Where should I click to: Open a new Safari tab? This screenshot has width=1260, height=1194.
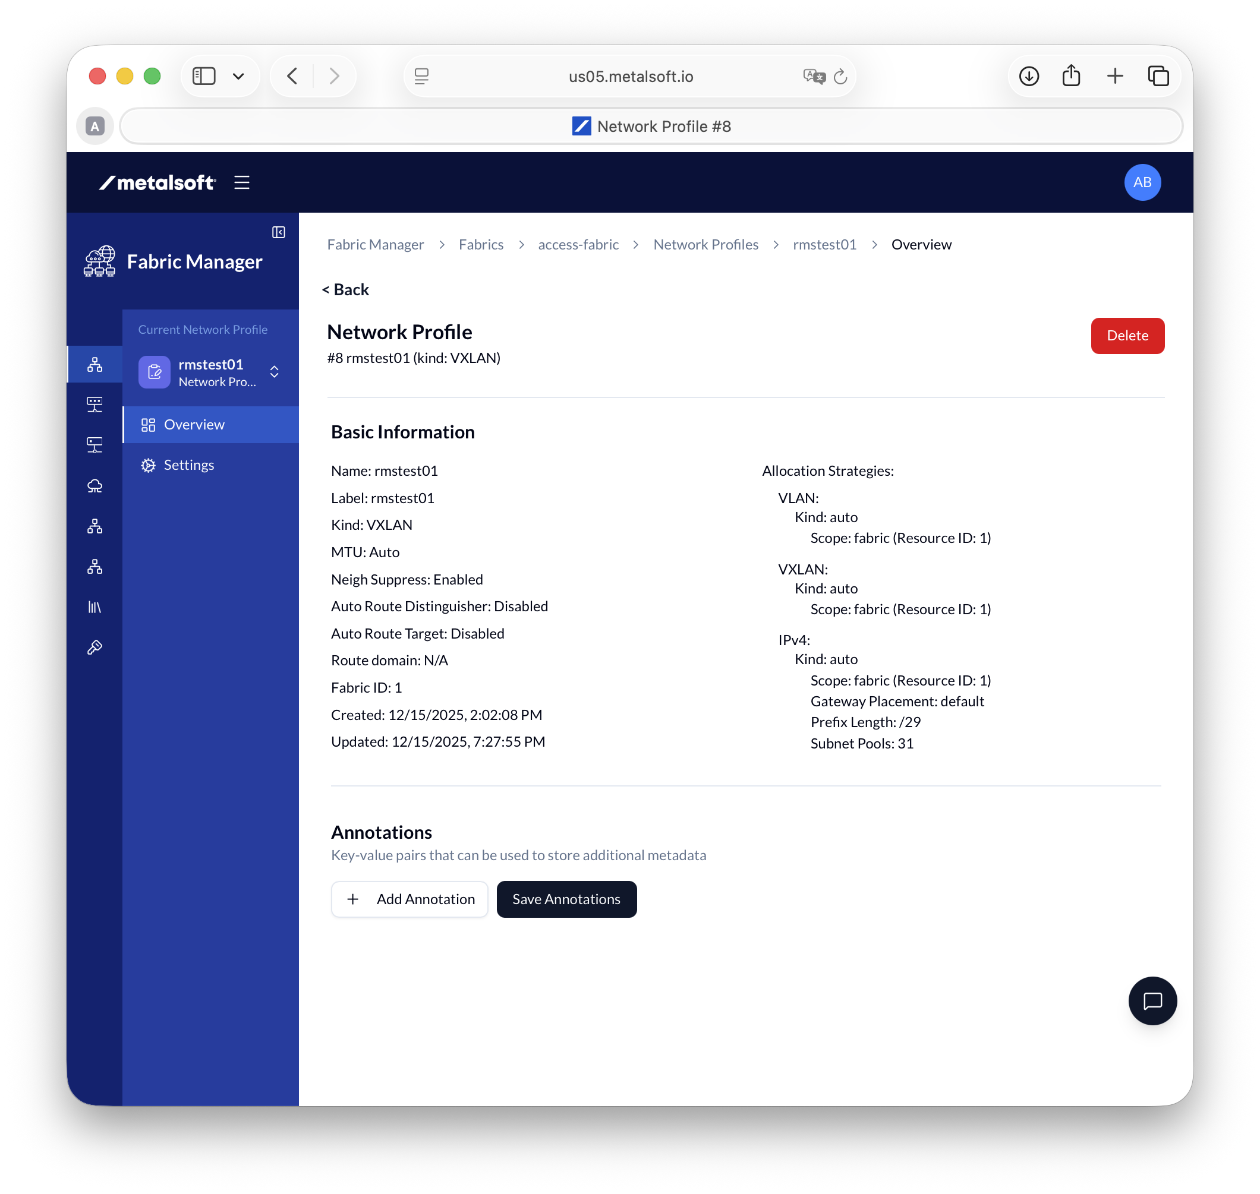click(x=1114, y=77)
